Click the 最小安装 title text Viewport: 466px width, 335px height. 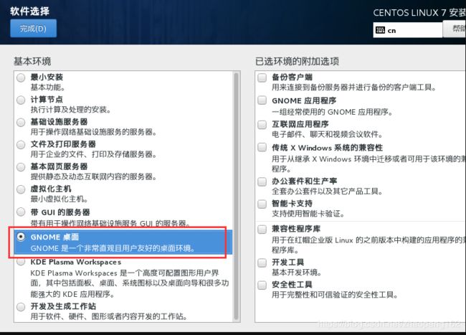pos(47,77)
